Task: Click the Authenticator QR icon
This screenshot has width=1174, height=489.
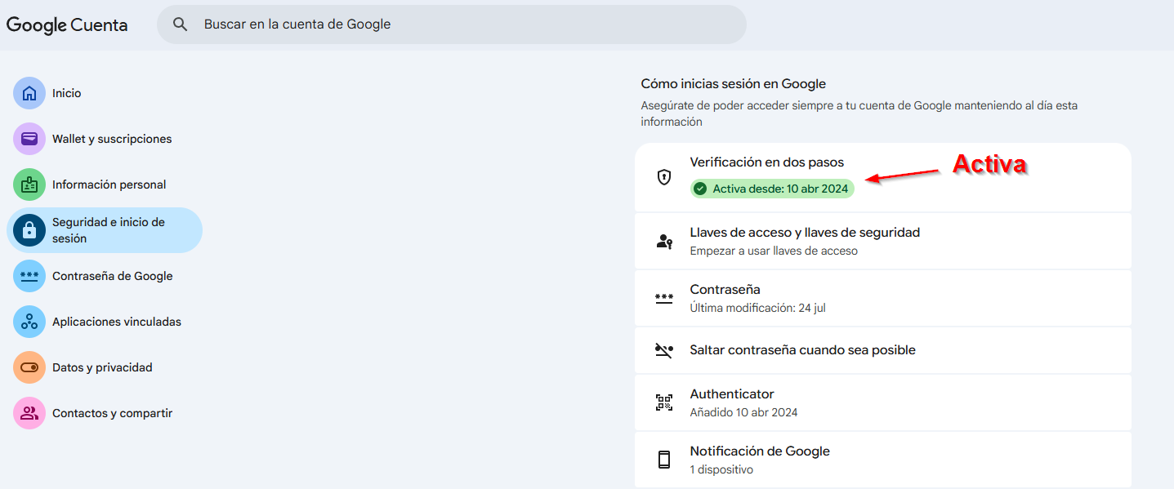Action: (x=664, y=402)
